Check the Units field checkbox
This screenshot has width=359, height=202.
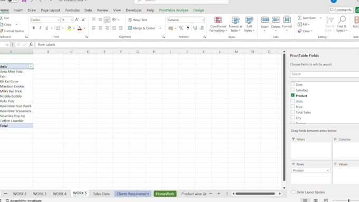coord(293,101)
